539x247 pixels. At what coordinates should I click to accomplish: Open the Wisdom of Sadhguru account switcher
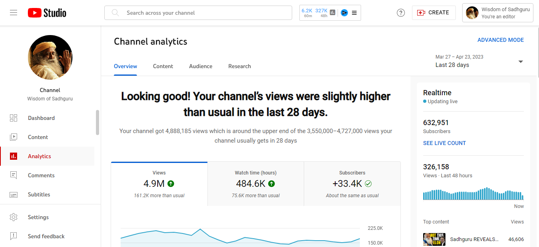pos(498,13)
